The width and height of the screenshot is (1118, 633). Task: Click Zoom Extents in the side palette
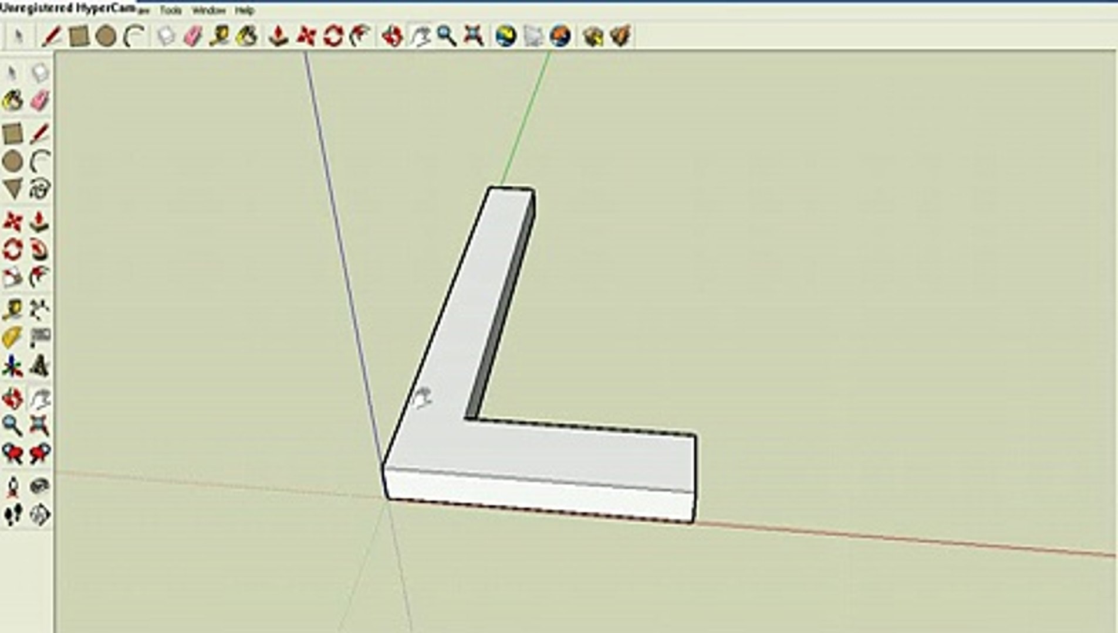pos(39,426)
